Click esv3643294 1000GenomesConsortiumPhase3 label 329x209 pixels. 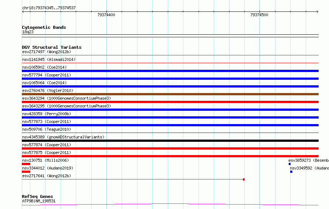(67, 98)
